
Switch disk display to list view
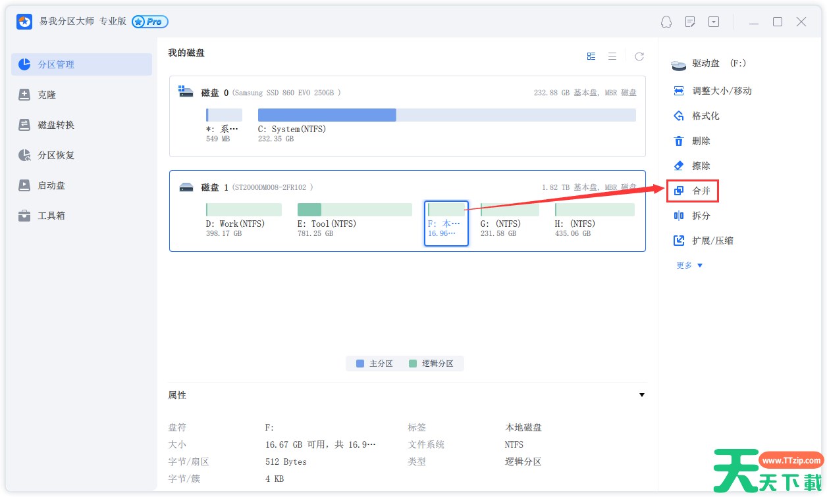[612, 57]
